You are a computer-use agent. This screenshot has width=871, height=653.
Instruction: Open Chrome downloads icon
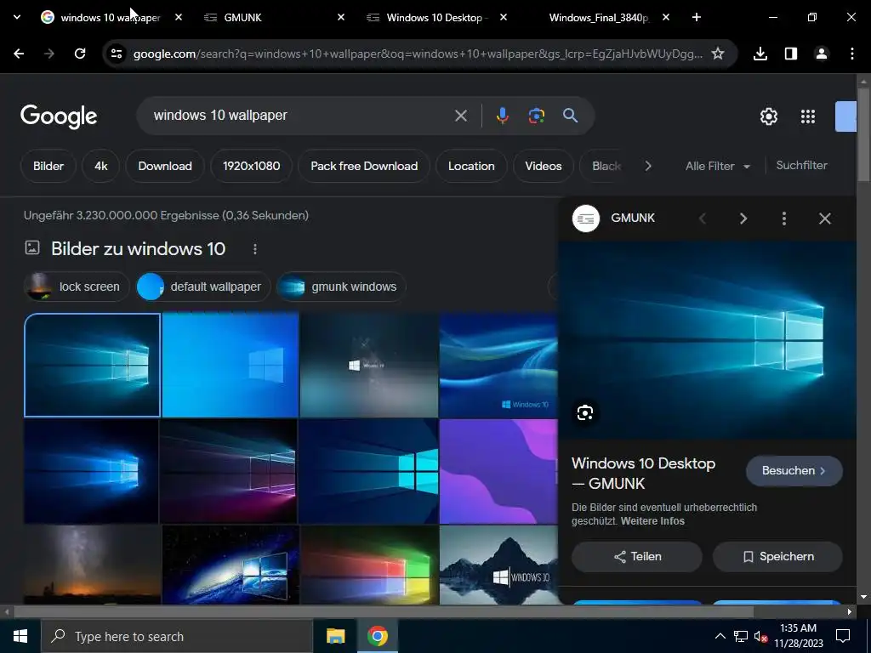760,54
